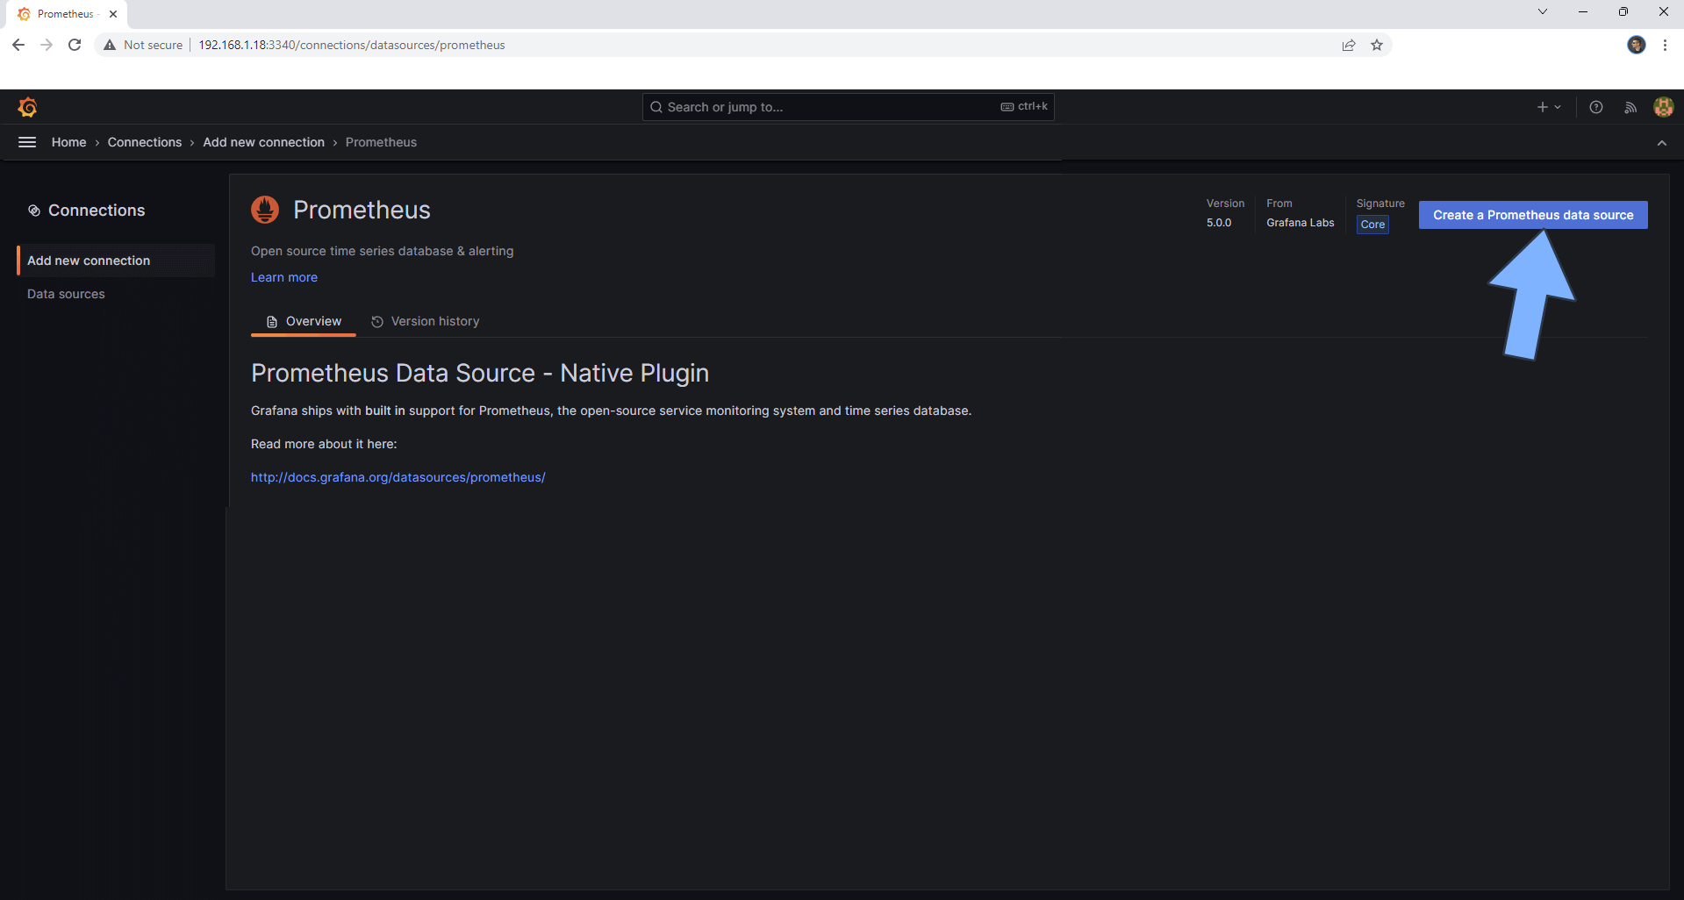Open the Learn more link
Screen dimensions: 1684x900
coord(283,277)
